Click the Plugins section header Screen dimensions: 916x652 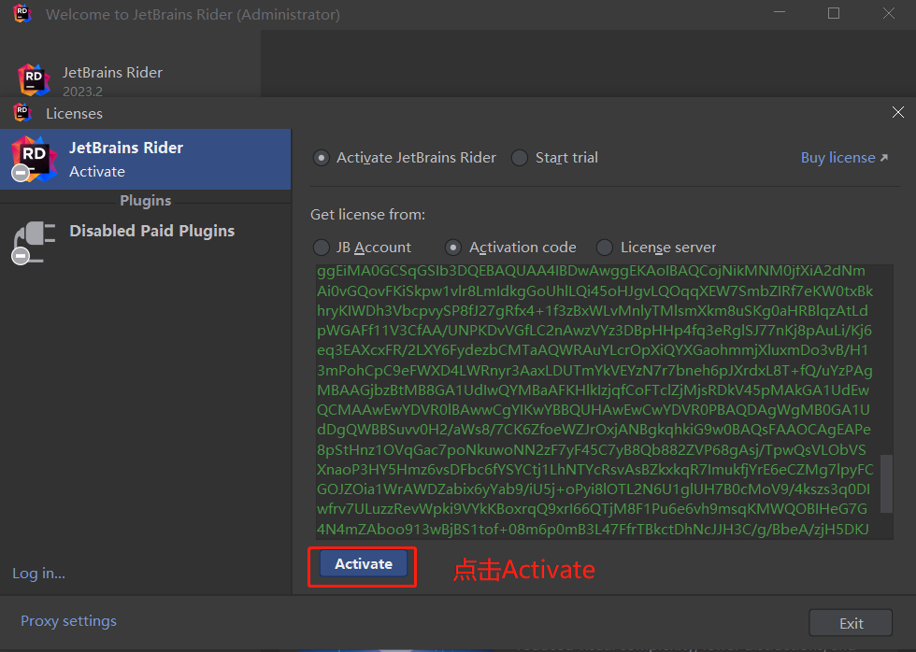coord(146,200)
